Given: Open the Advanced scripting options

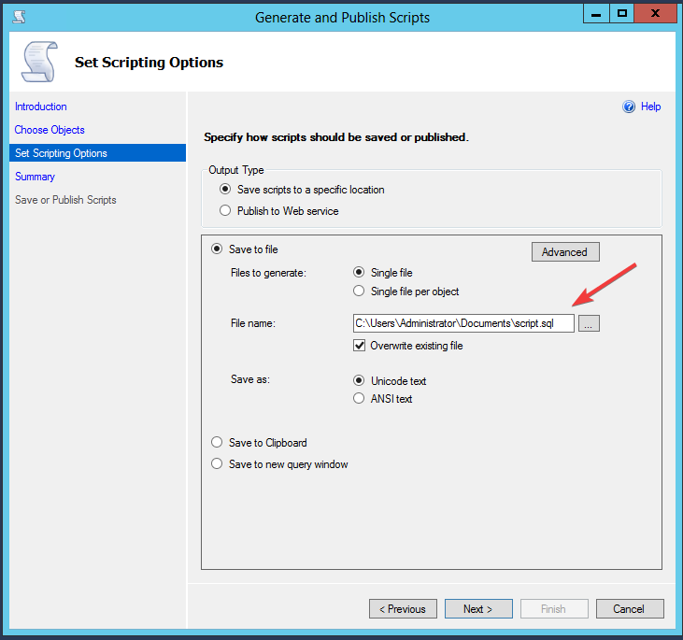Looking at the screenshot, I should pyautogui.click(x=565, y=252).
